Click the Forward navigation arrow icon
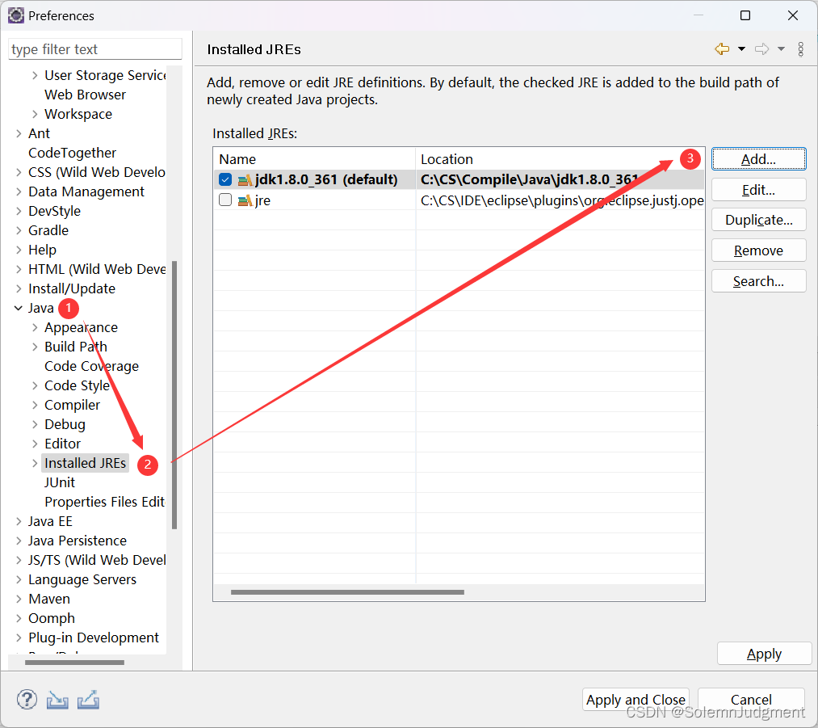The width and height of the screenshot is (818, 728). pos(760,48)
